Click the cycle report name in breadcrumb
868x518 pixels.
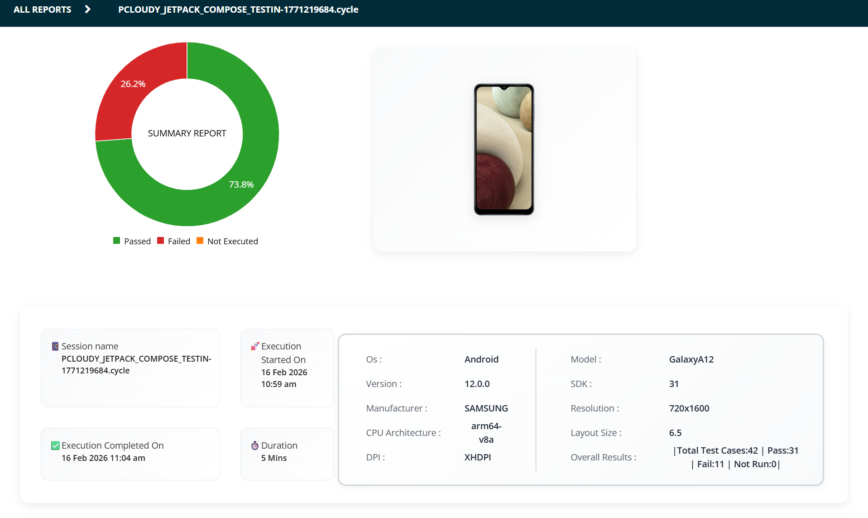click(x=238, y=10)
